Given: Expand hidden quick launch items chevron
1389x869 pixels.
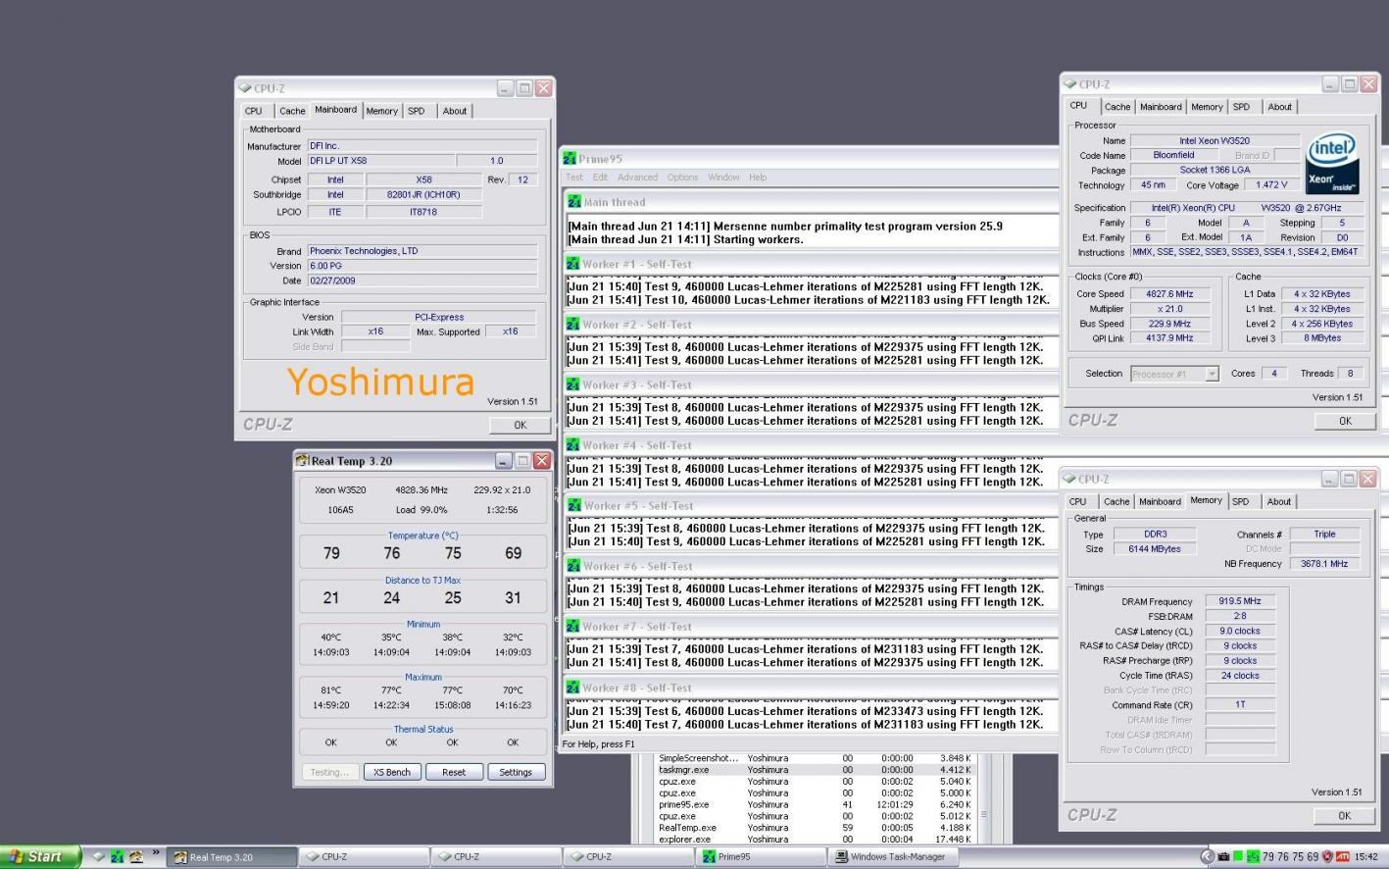Looking at the screenshot, I should pos(156,853).
